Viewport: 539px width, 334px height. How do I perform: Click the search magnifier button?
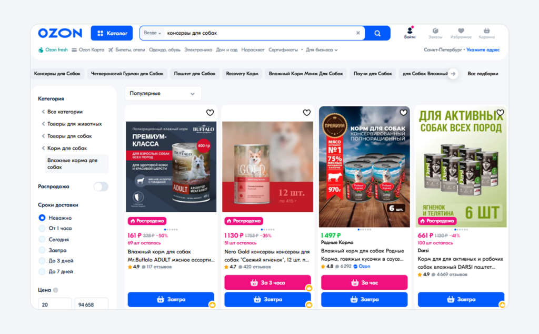377,33
